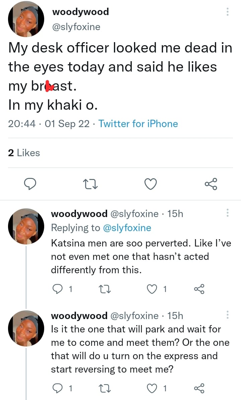Open the Twitter for iPhone source link

[138, 124]
